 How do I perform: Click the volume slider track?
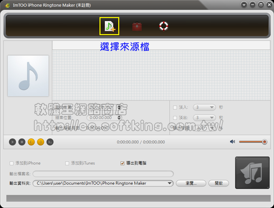[251, 142]
